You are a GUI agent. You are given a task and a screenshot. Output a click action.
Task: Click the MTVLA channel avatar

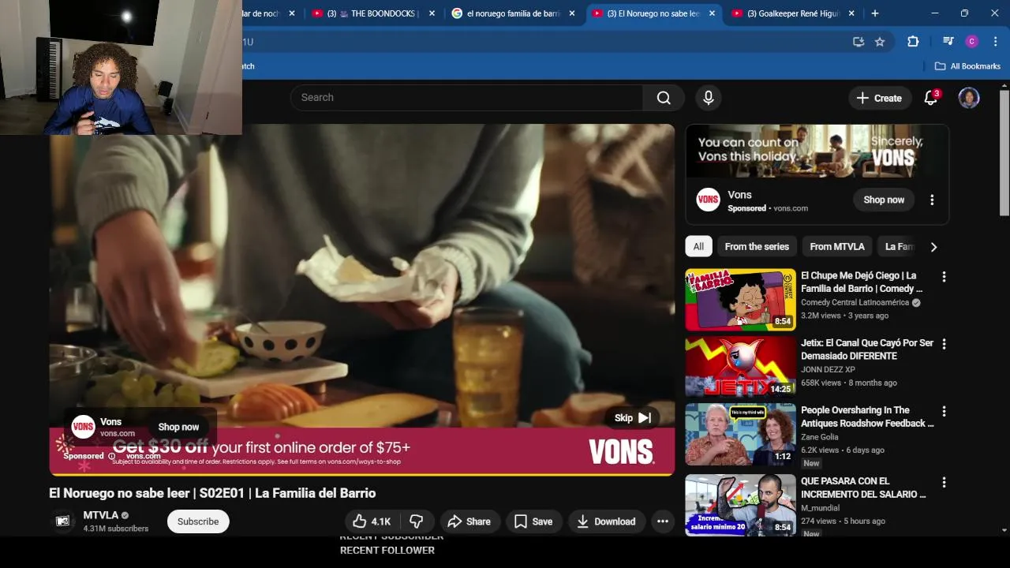(63, 521)
